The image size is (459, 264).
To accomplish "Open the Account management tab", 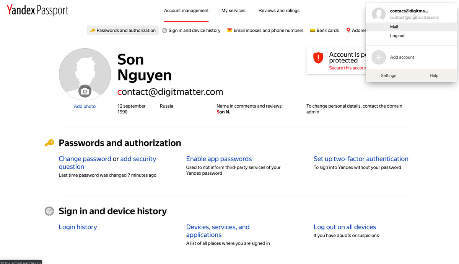I will tap(186, 11).
